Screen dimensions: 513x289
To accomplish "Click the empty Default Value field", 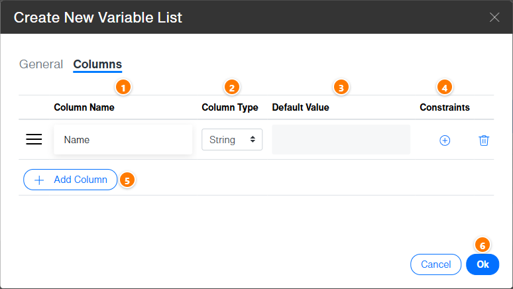I will pos(341,140).
